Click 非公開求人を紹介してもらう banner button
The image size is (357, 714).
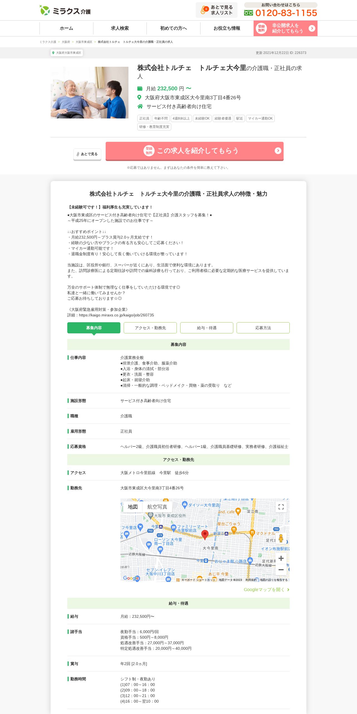click(x=286, y=28)
